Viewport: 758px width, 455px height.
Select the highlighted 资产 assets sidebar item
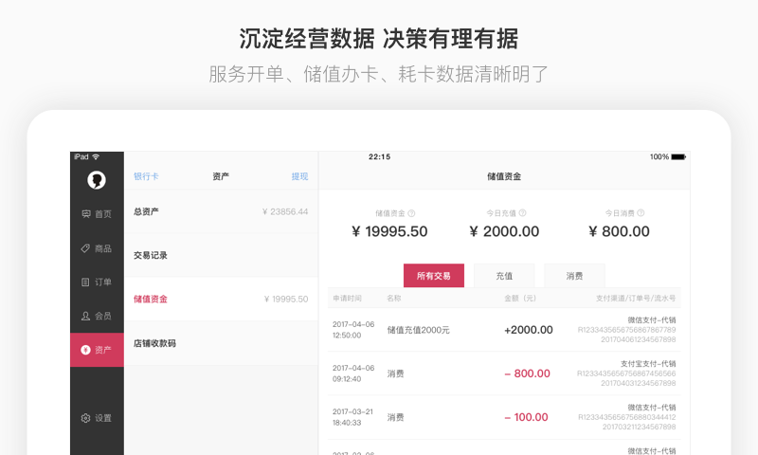(97, 350)
